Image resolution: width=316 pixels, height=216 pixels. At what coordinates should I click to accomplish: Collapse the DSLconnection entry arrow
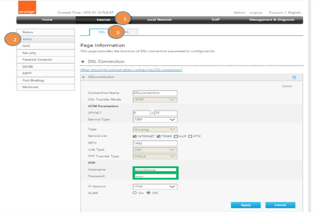(x=83, y=77)
